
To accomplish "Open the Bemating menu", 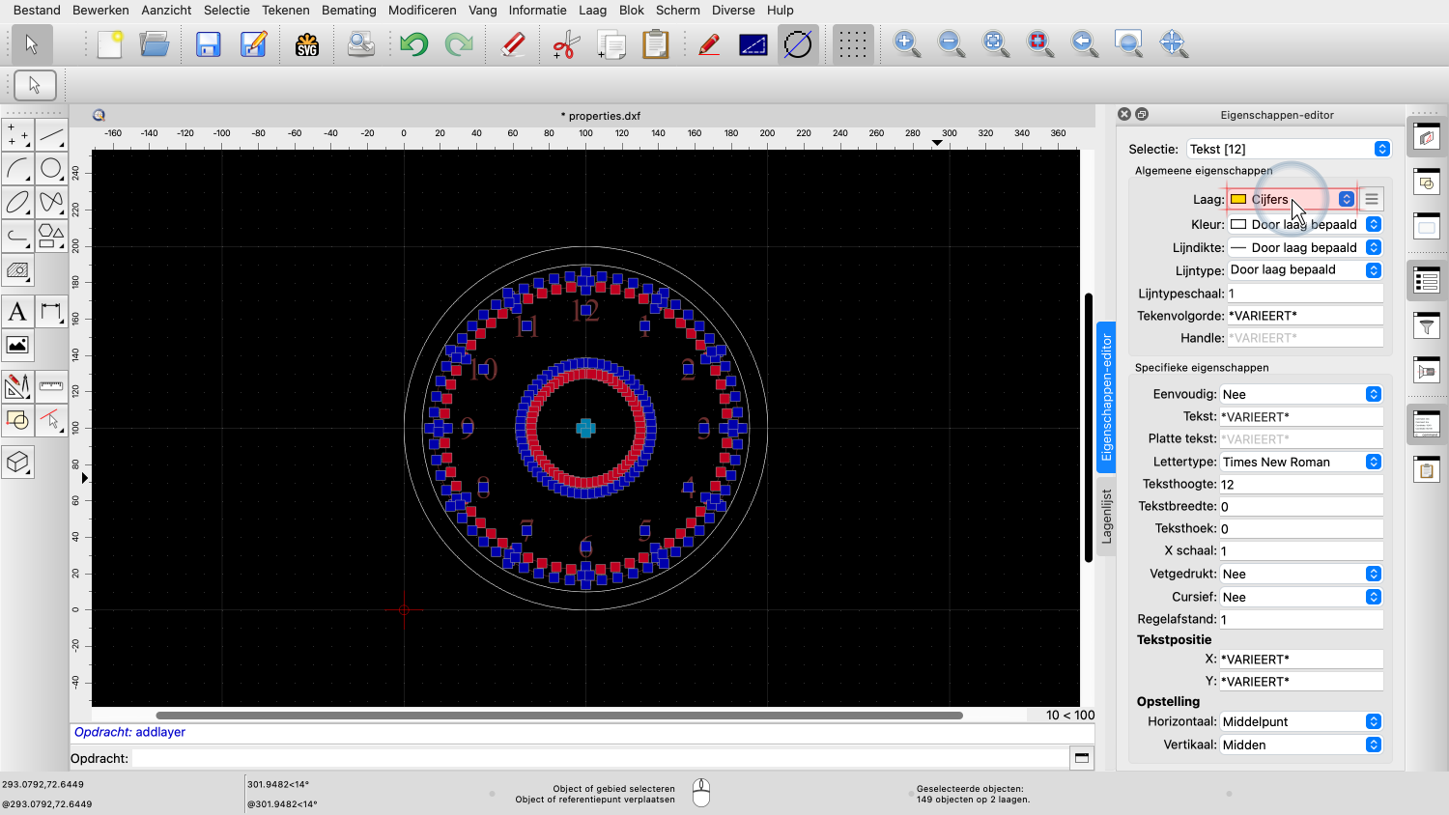I will pos(349,10).
